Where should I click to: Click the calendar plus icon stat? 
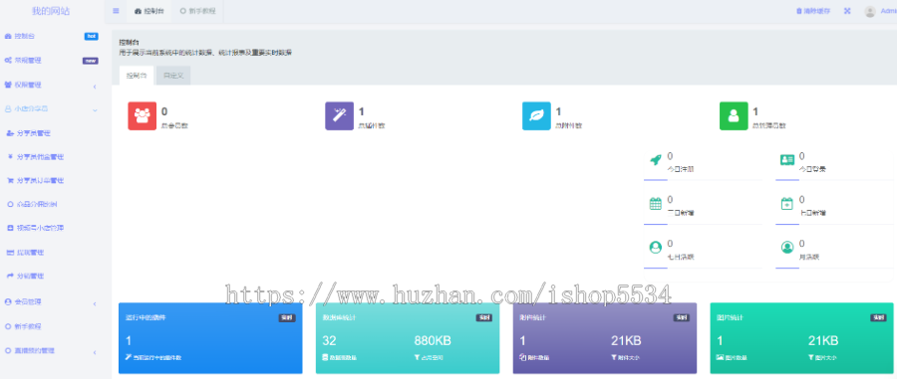787,203
